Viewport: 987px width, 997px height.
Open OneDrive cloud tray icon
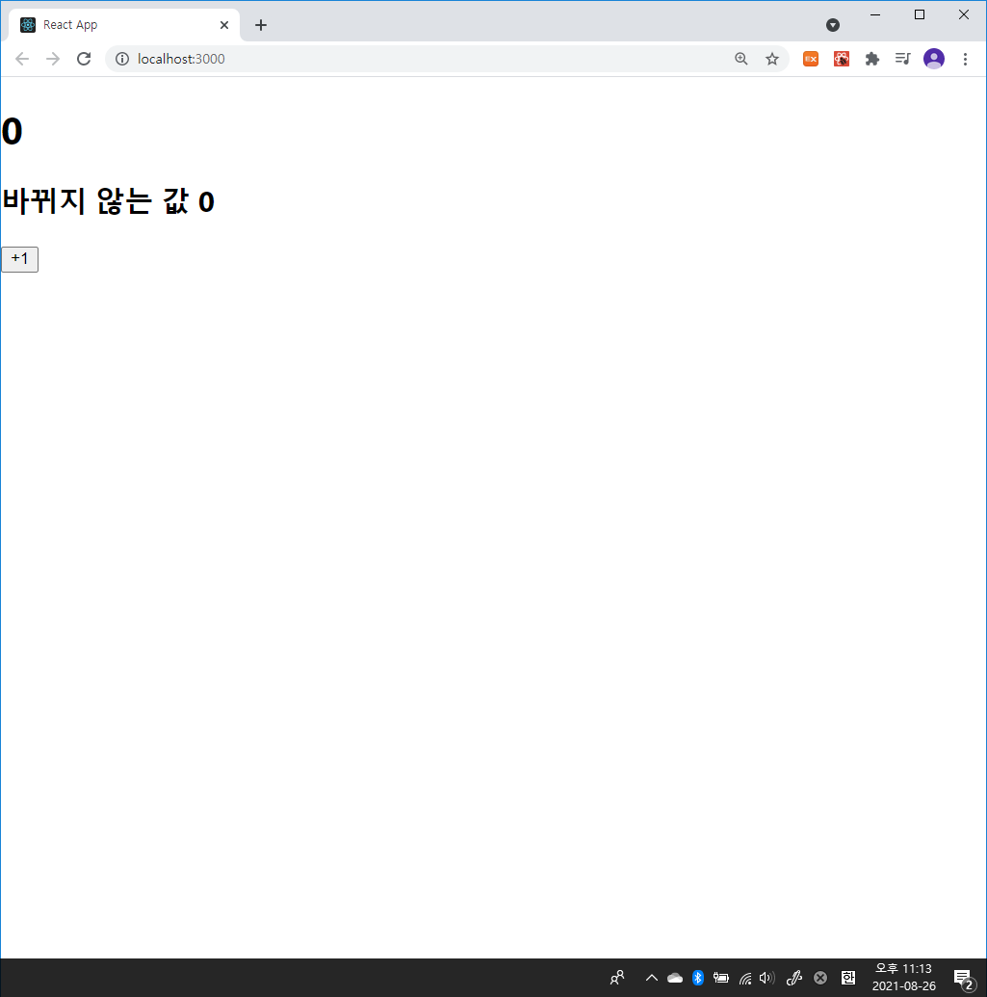[x=675, y=978]
